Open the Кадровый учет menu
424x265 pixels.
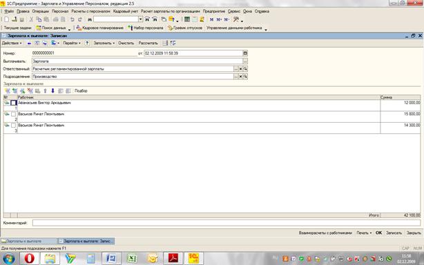[126, 11]
